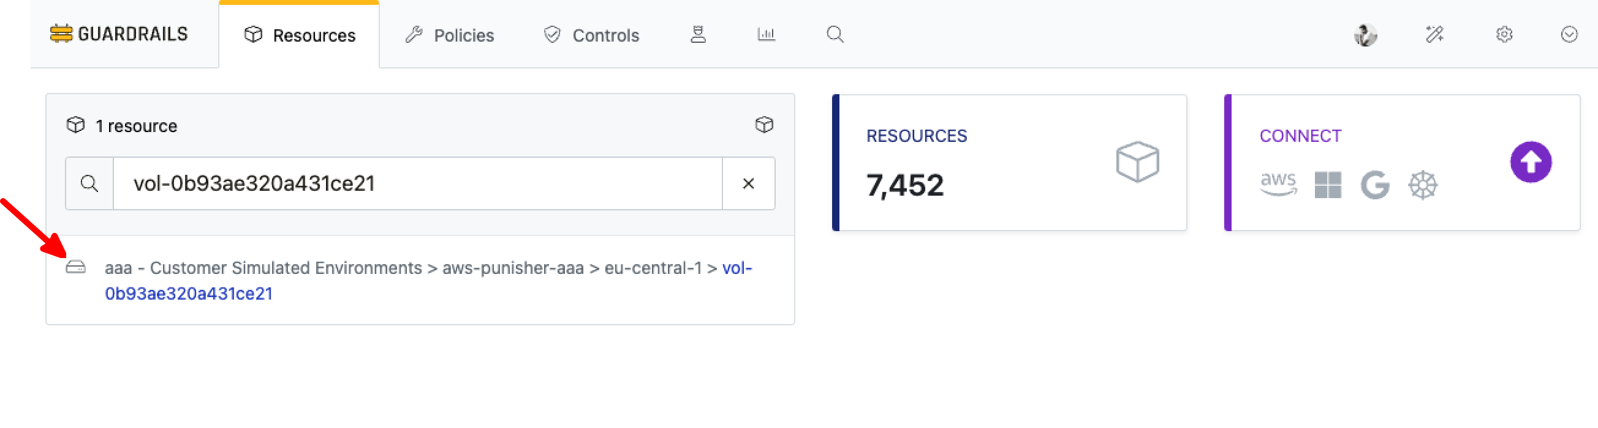Open the vol-0b93ae320a431ce21 resource link
This screenshot has width=1598, height=428.
pyautogui.click(x=428, y=281)
